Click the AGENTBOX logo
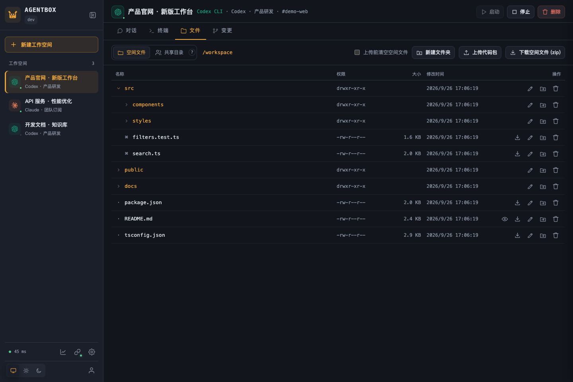This screenshot has height=382, width=573. pyautogui.click(x=13, y=15)
